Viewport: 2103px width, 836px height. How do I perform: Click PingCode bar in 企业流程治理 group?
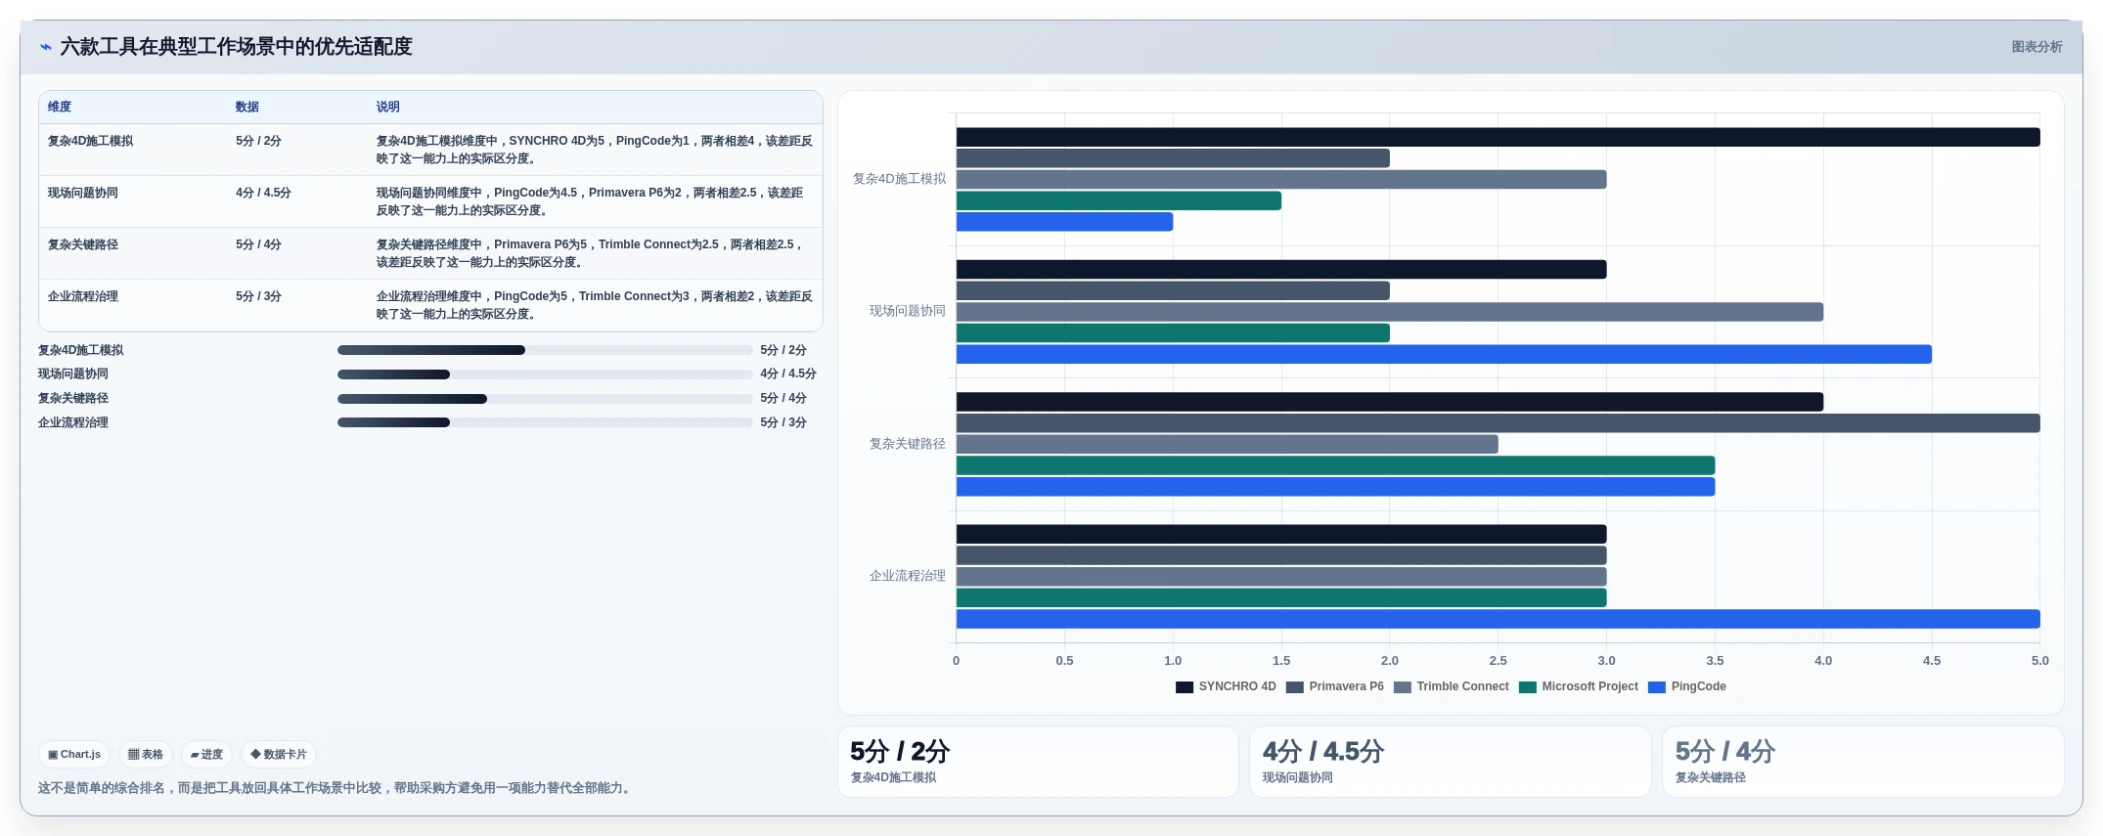click(1498, 619)
